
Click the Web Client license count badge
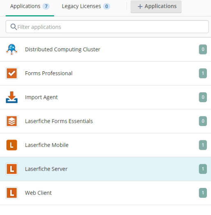click(203, 193)
